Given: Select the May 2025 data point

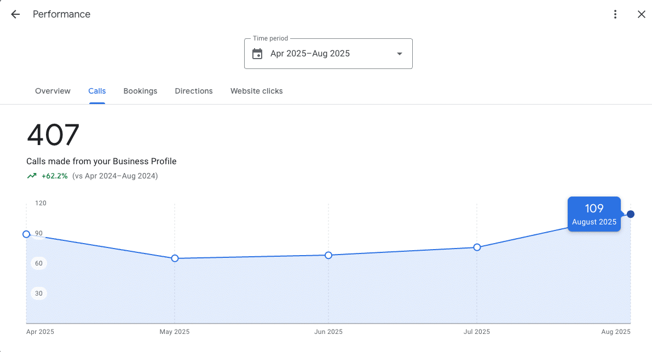Looking at the screenshot, I should click(175, 258).
